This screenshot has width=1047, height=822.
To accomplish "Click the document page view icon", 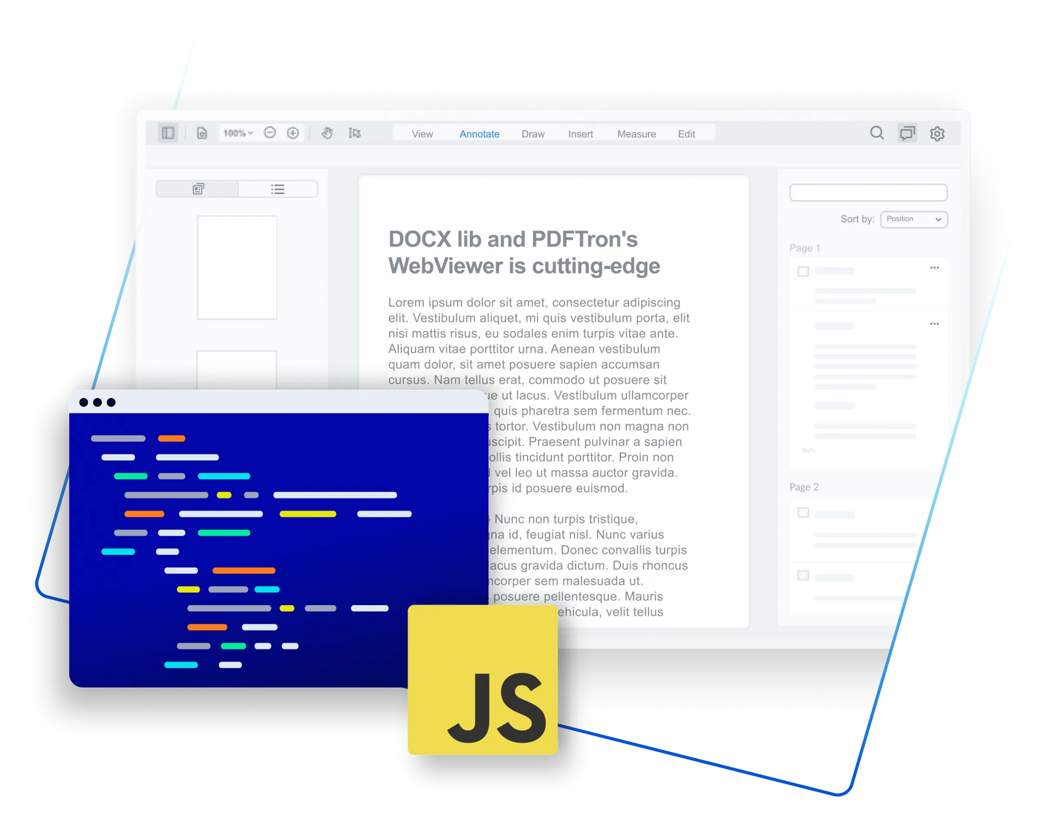I will tap(202, 133).
